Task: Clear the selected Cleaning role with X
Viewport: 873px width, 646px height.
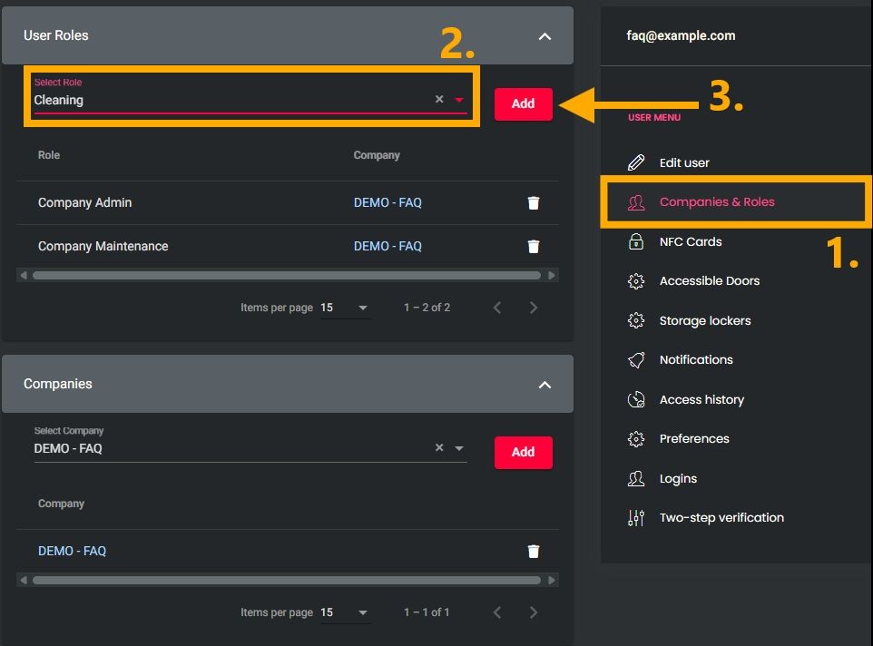Action: 439,100
